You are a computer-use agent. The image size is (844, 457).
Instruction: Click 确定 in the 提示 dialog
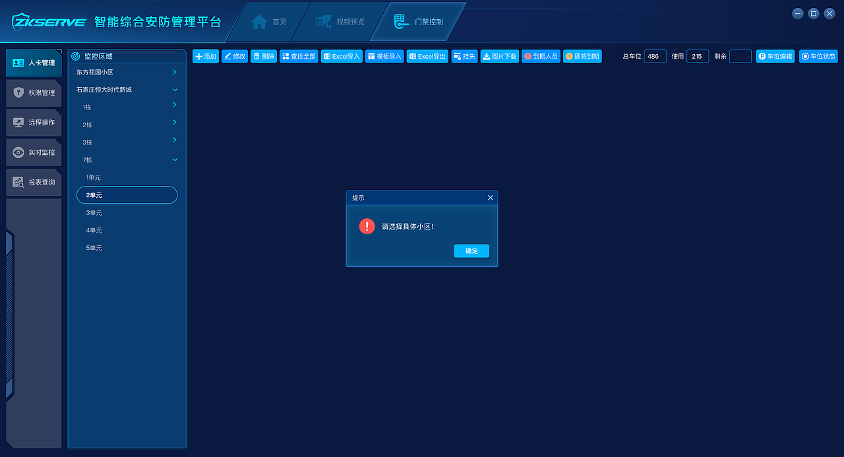tap(471, 251)
